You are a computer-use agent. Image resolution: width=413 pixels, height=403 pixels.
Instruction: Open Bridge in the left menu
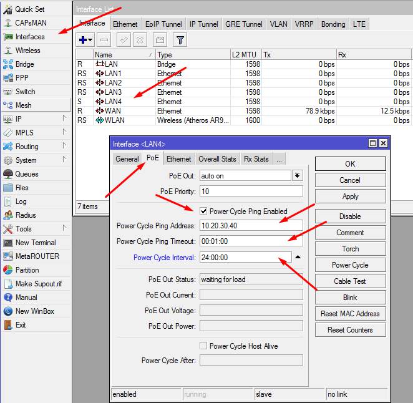[24, 64]
